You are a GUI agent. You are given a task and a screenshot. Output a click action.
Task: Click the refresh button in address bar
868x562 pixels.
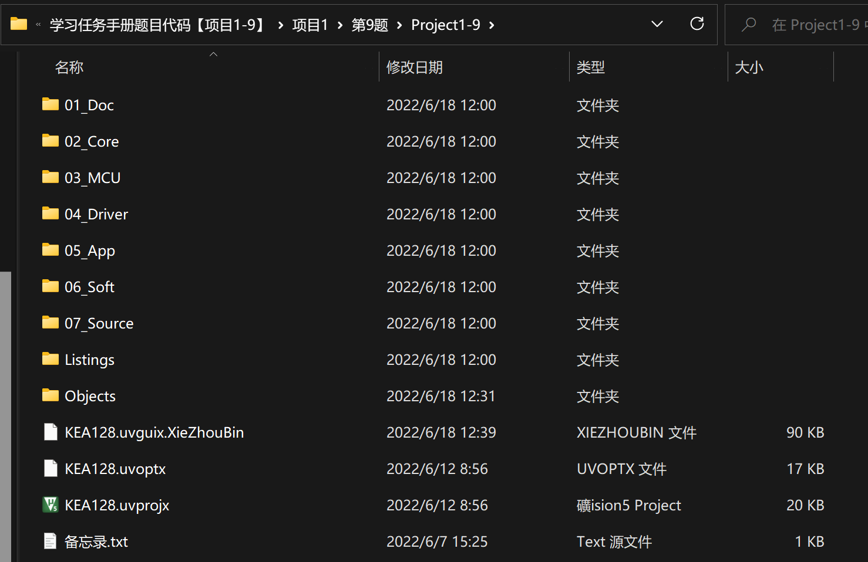[697, 24]
